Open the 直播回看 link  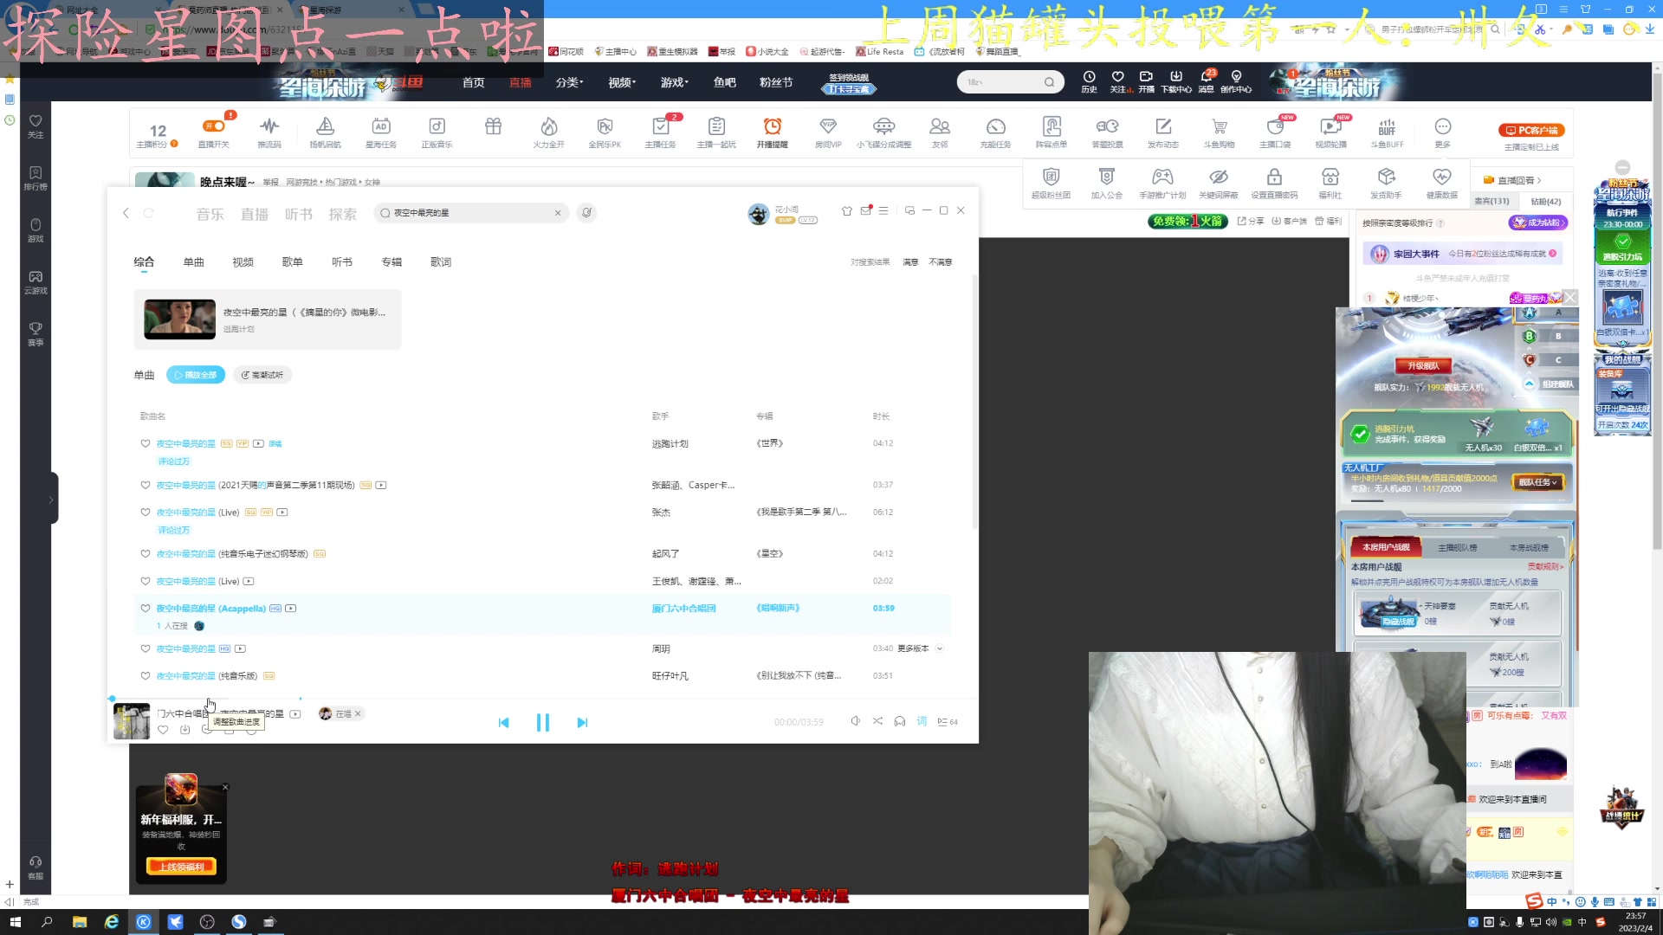pos(1513,180)
